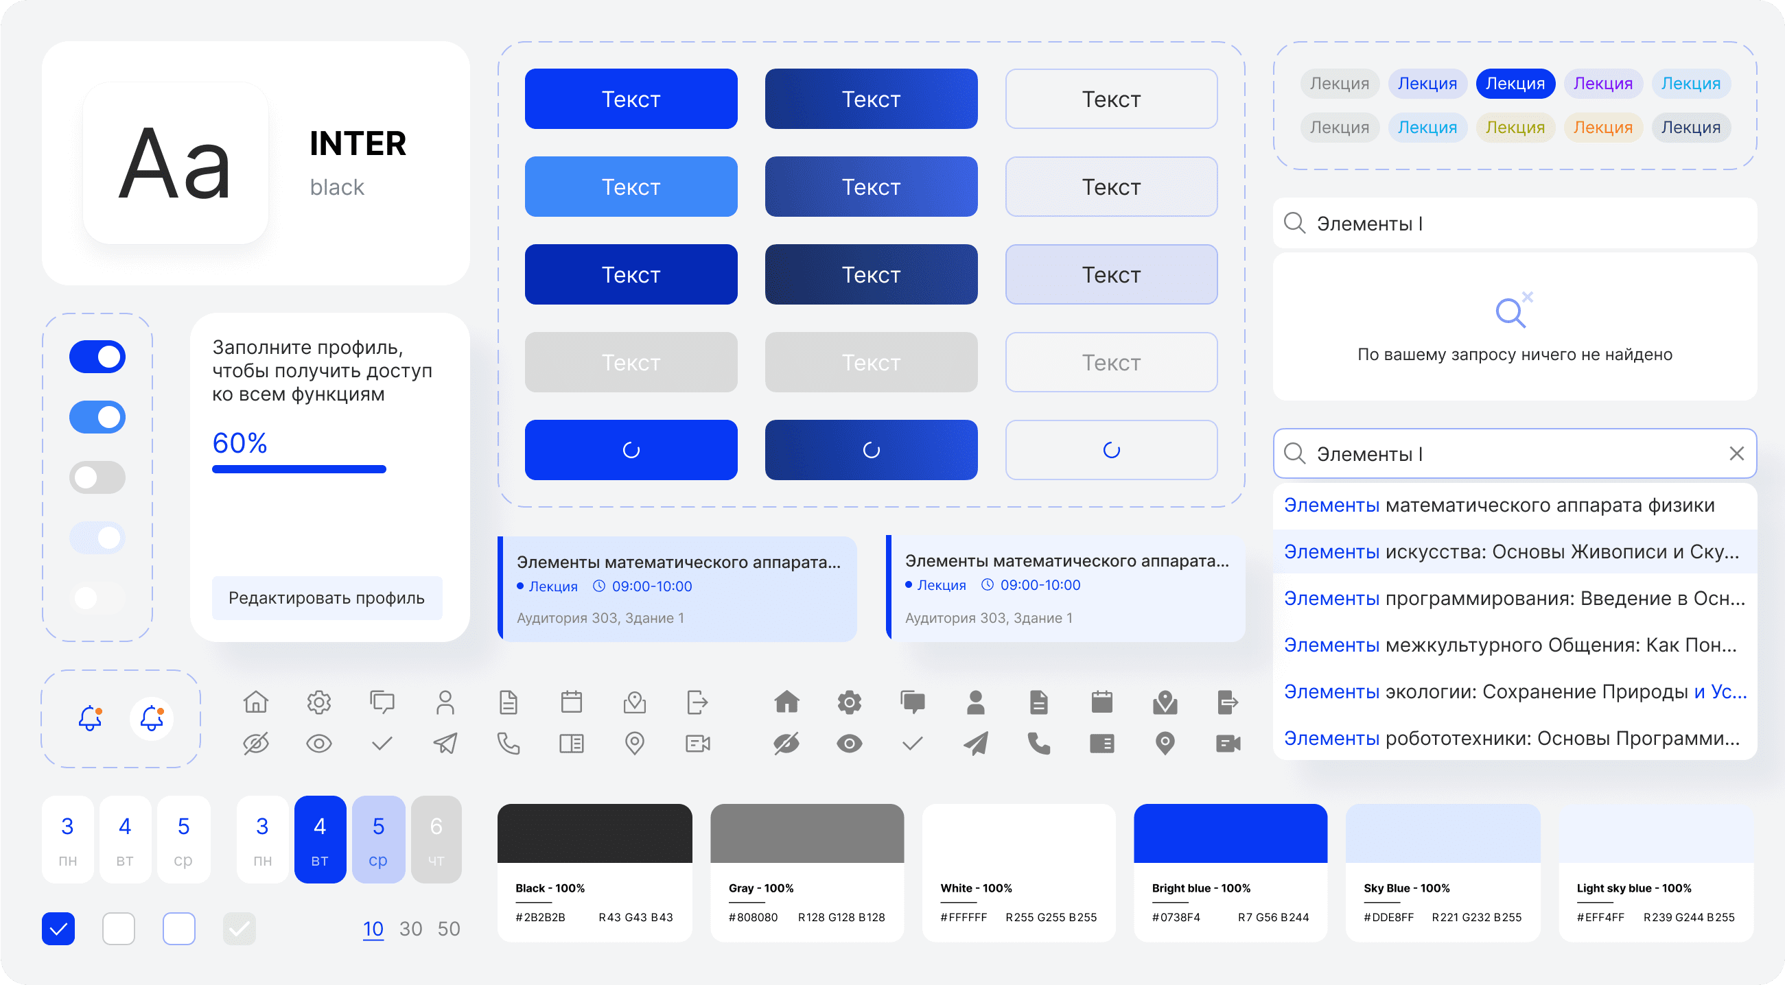The image size is (1785, 985).
Task: Click the filled chat bubbles icon
Action: [x=913, y=702]
